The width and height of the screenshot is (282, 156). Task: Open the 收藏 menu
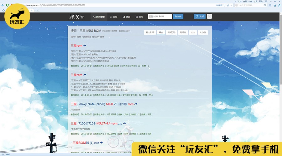[250, 1]
